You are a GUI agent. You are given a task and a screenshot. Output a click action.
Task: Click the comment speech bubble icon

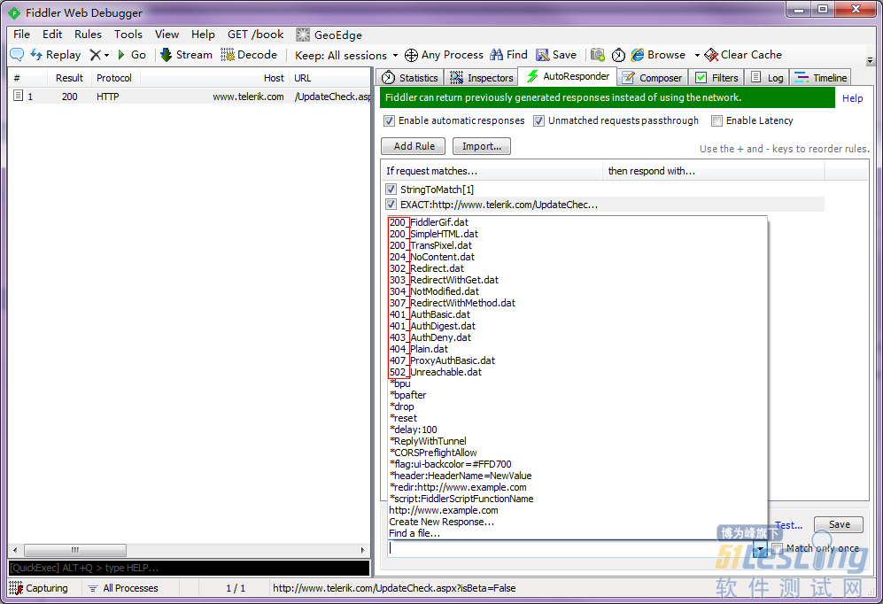tap(17, 55)
